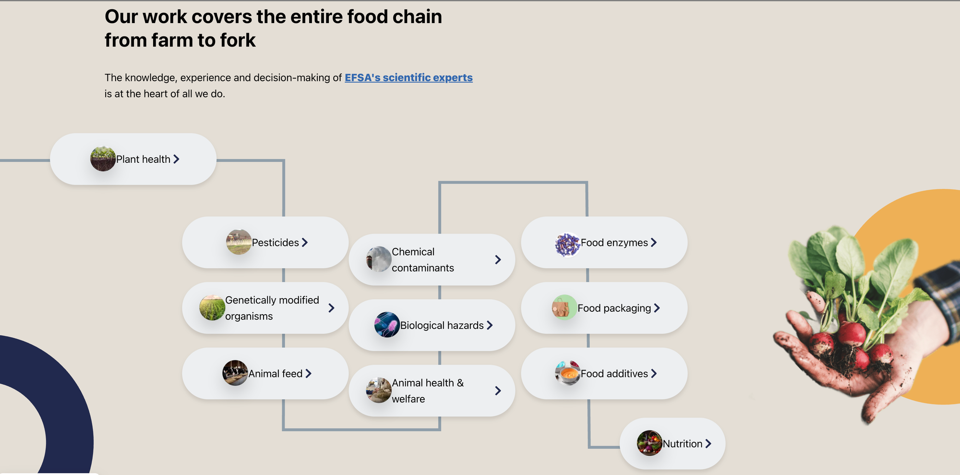
Task: Click the Nutrition vegetables icon
Action: pyautogui.click(x=649, y=443)
